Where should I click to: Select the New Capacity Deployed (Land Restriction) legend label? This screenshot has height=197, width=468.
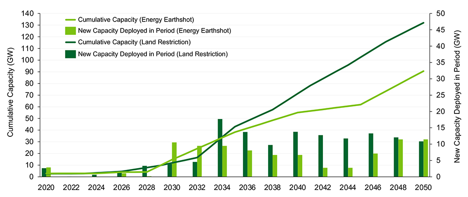pyautogui.click(x=153, y=54)
